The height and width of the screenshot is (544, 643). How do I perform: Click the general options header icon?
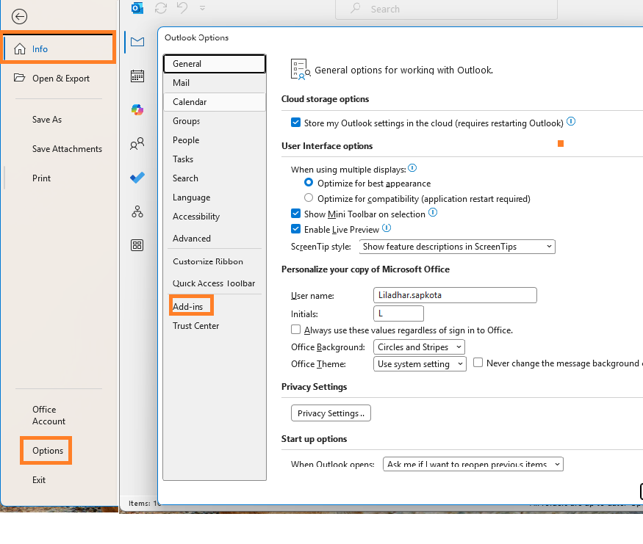301,69
